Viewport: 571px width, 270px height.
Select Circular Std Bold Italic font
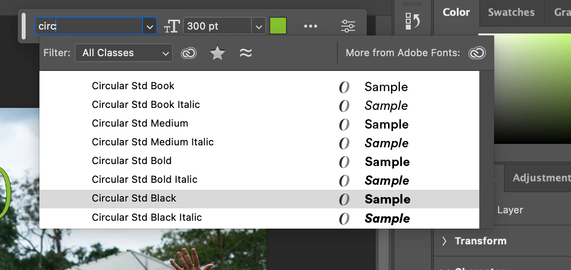[x=259, y=180]
